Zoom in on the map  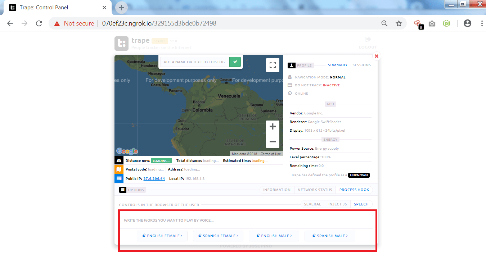[273, 127]
